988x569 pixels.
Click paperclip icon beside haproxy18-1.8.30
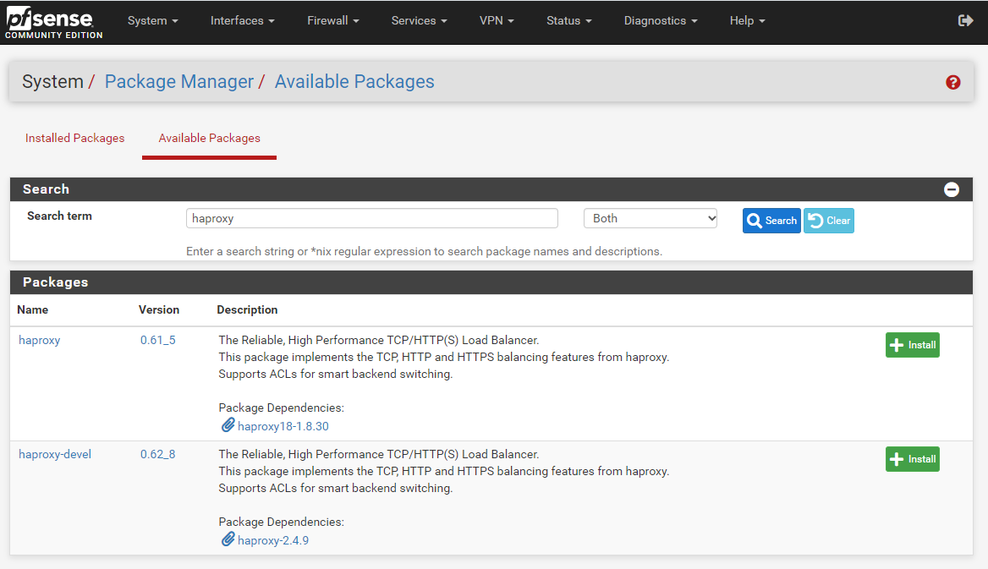[x=228, y=425]
